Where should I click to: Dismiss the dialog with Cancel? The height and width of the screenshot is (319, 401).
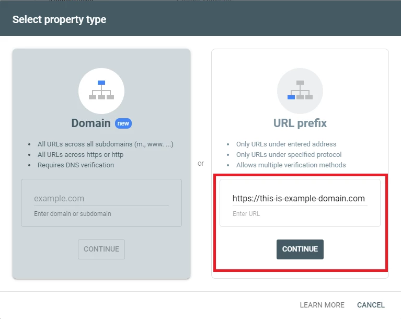pyautogui.click(x=371, y=305)
